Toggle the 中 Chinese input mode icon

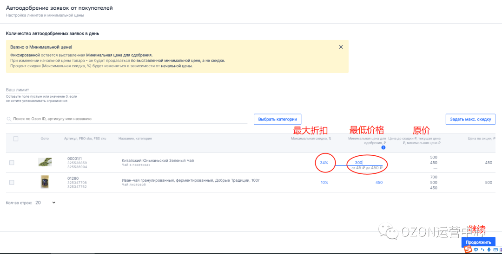tap(476, 249)
